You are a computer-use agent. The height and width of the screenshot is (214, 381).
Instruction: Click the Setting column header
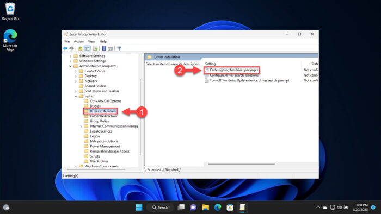tap(253, 64)
